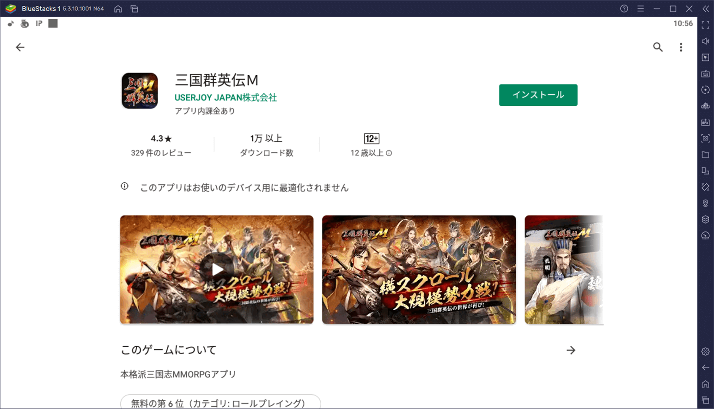Click the 三国群英伝M app icon
The width and height of the screenshot is (714, 409).
coord(140,90)
